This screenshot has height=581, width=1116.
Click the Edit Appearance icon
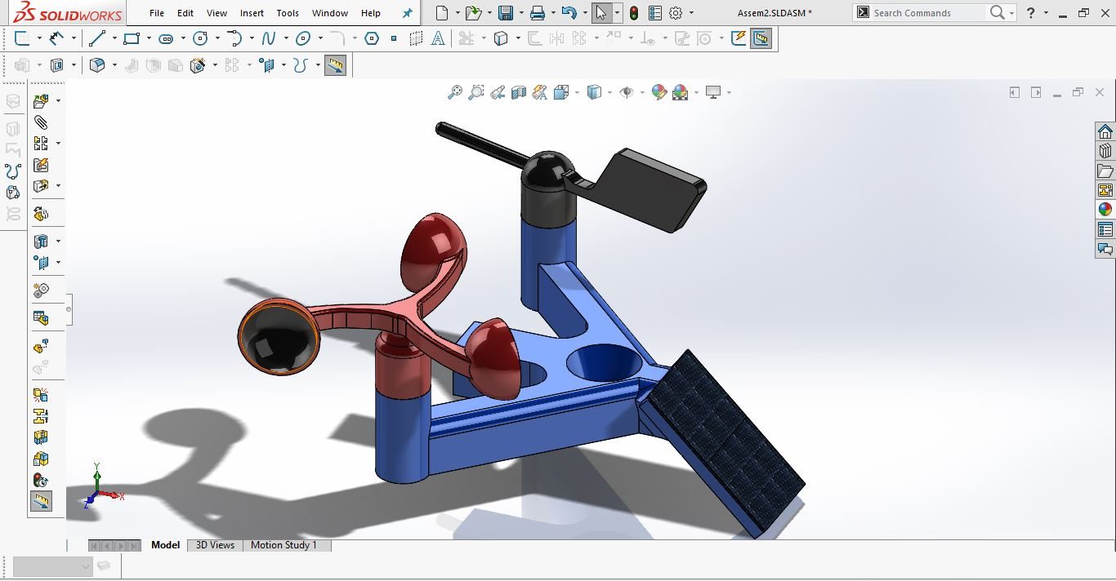[659, 93]
